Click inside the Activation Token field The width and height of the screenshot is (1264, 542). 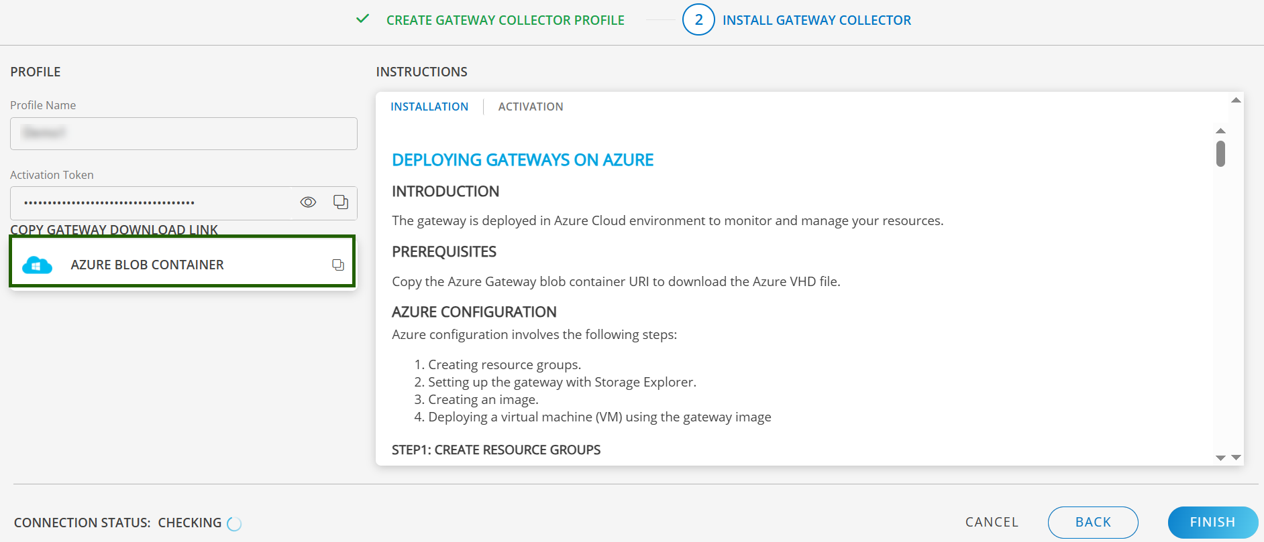pyautogui.click(x=151, y=202)
